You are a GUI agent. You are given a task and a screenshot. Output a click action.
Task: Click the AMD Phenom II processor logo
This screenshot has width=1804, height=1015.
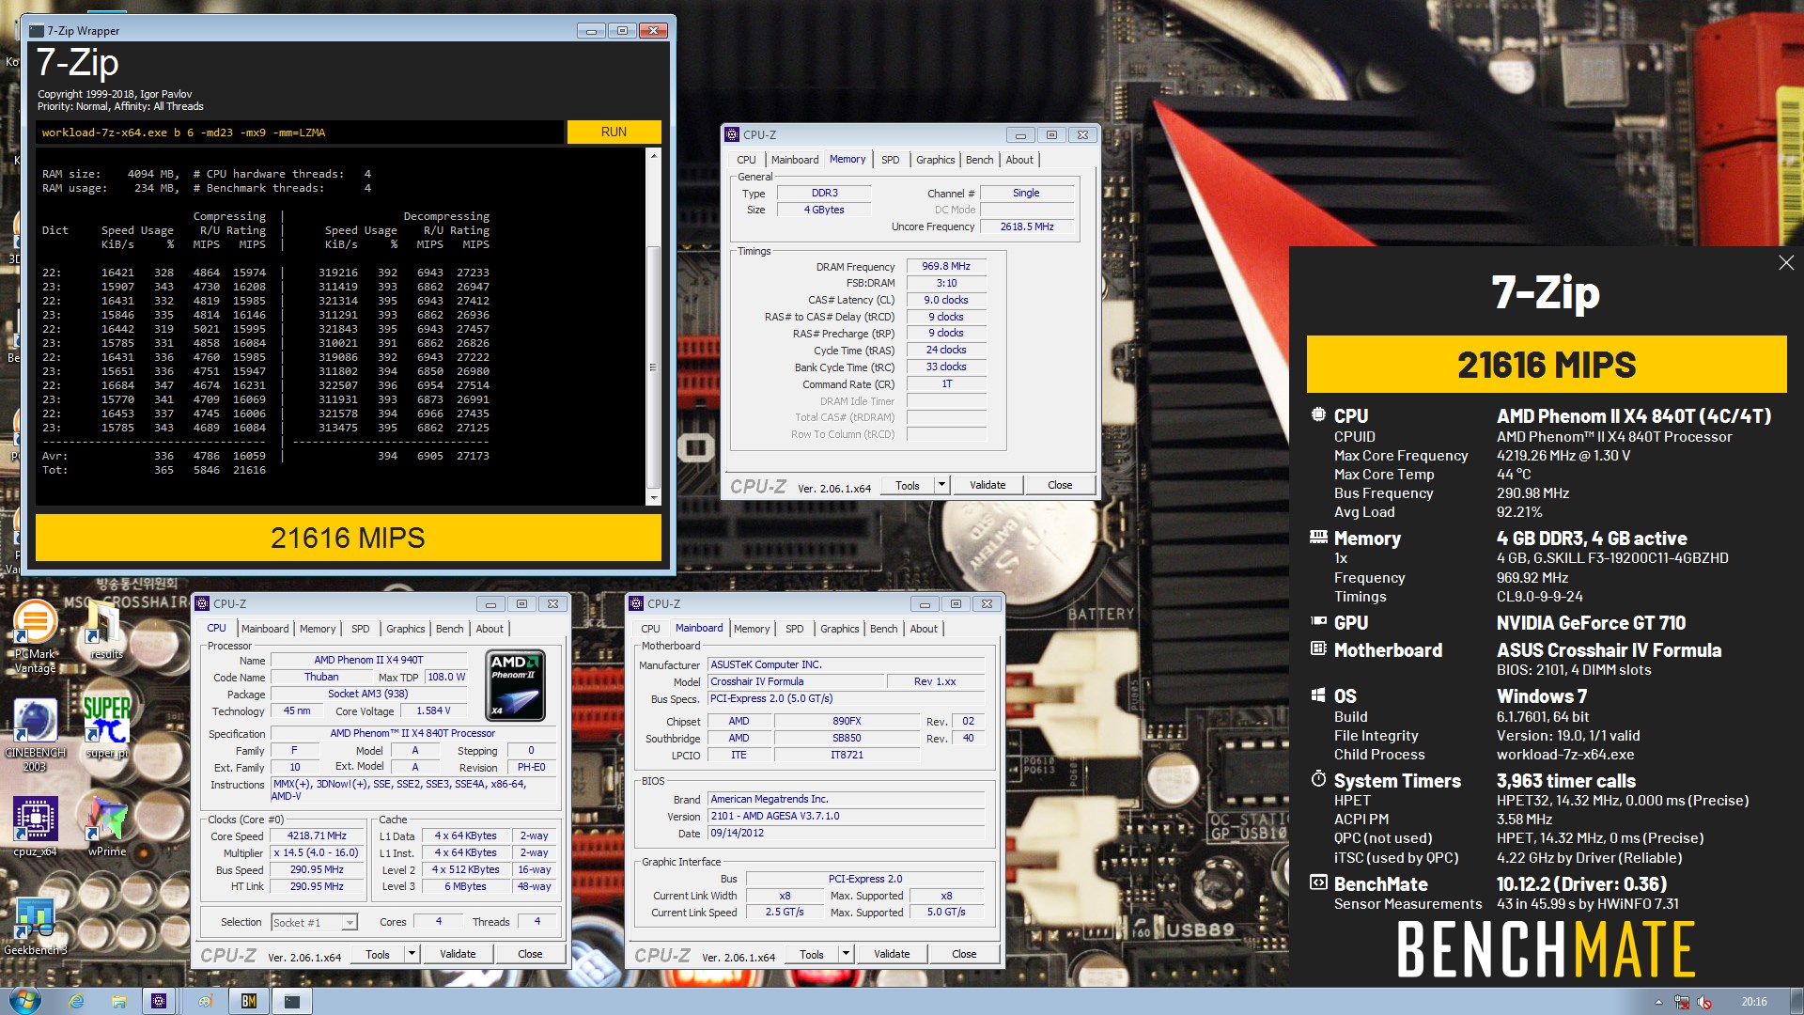tap(515, 686)
